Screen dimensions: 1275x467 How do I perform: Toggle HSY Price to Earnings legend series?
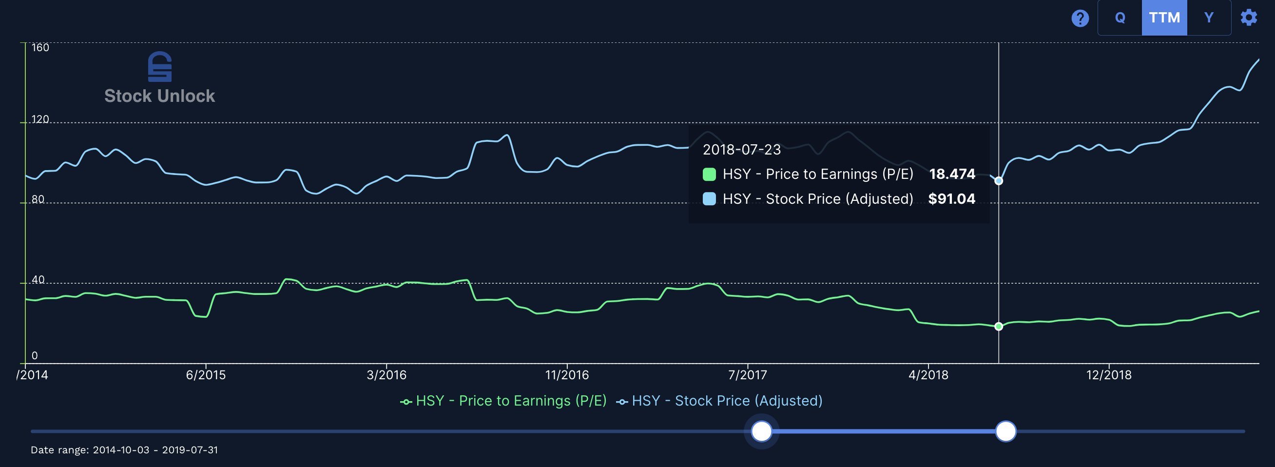[x=503, y=401]
